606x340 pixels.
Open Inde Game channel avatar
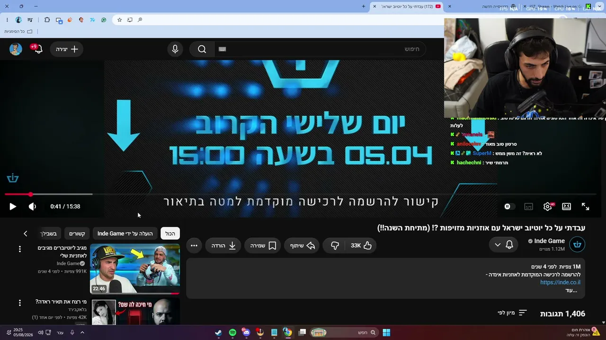[577, 245]
